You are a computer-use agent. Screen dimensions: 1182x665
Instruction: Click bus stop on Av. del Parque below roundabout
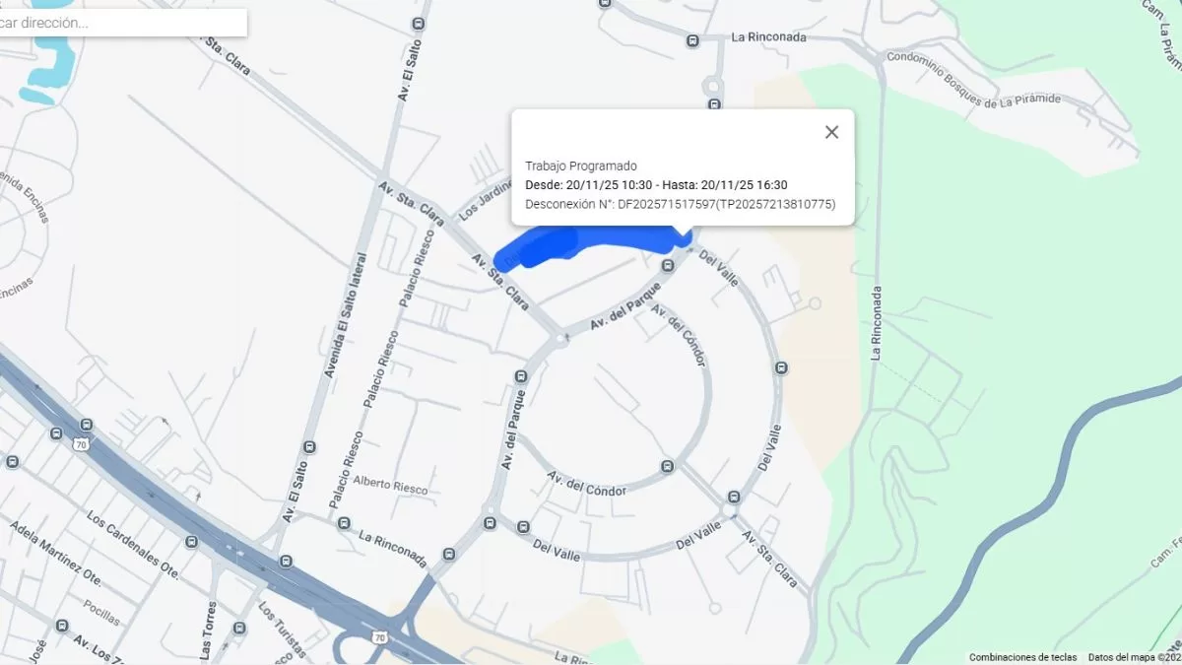[x=522, y=375]
